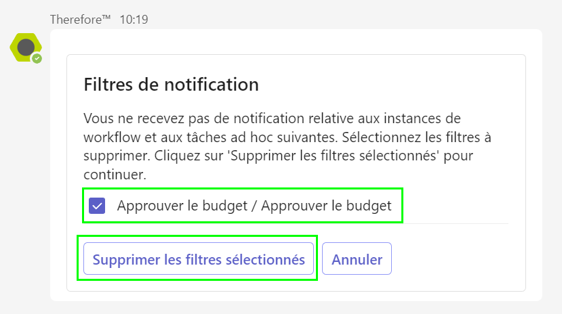This screenshot has height=314, width=562.
Task: Uncheck the Approuver le budget checkbox
Action: point(97,206)
